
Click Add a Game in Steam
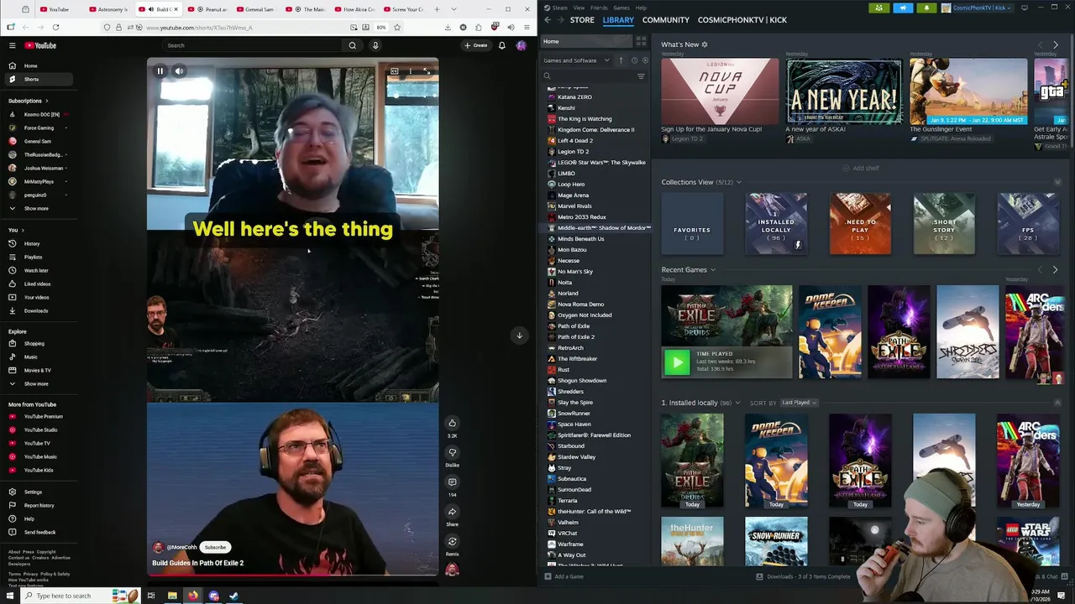564,576
